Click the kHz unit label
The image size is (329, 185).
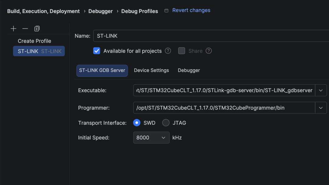[177, 138]
